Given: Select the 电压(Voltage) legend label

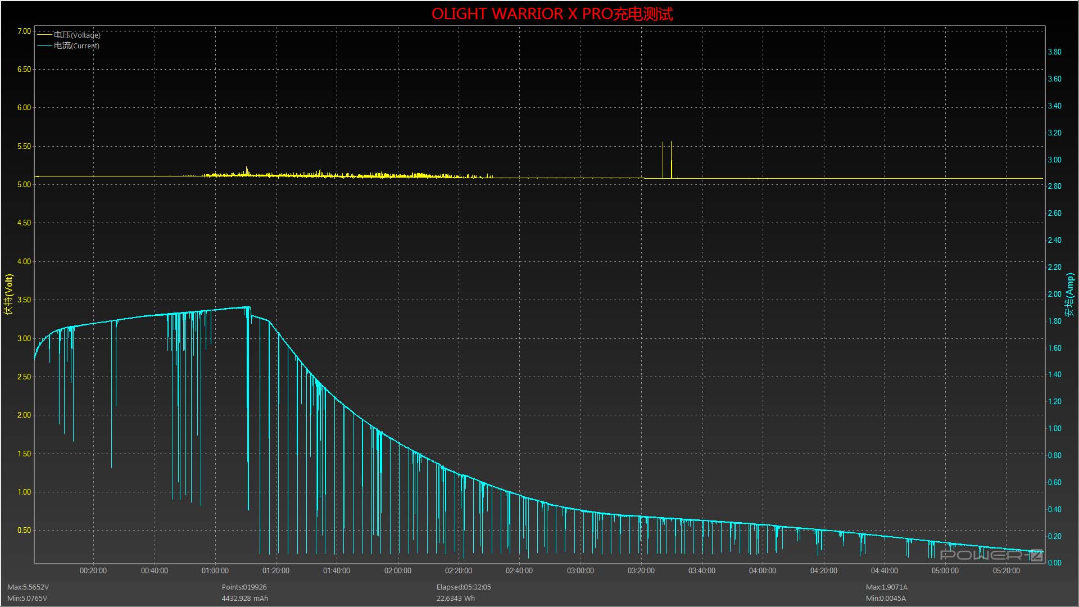Looking at the screenshot, I should pyautogui.click(x=77, y=35).
